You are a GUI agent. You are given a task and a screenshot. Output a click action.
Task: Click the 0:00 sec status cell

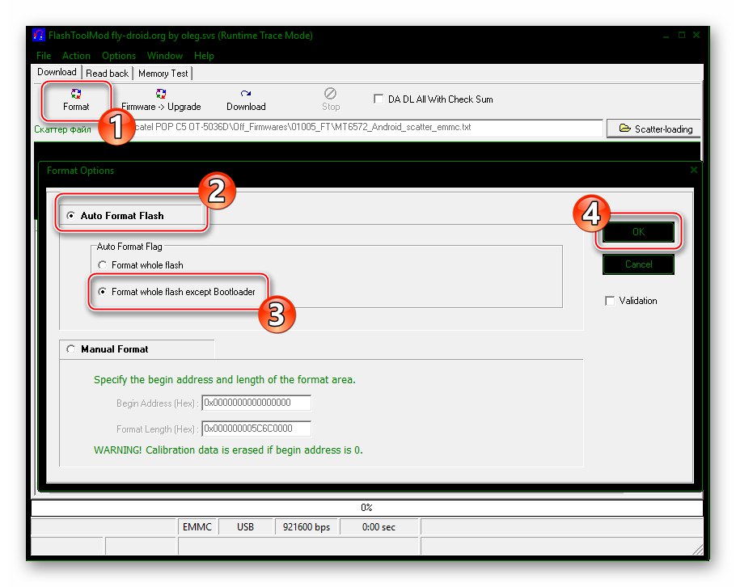tap(379, 527)
